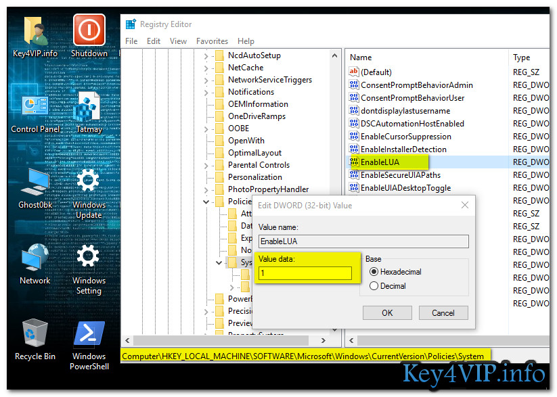Expand the NetworkServiceTriggers key

[x=206, y=80]
